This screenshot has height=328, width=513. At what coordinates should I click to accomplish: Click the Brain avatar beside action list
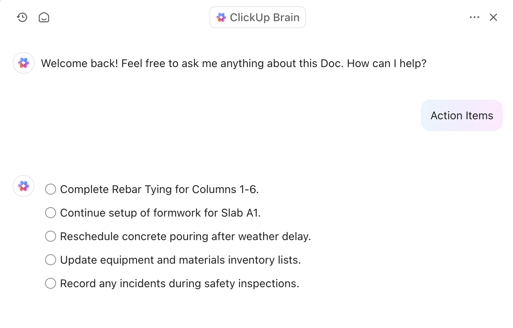[24, 186]
